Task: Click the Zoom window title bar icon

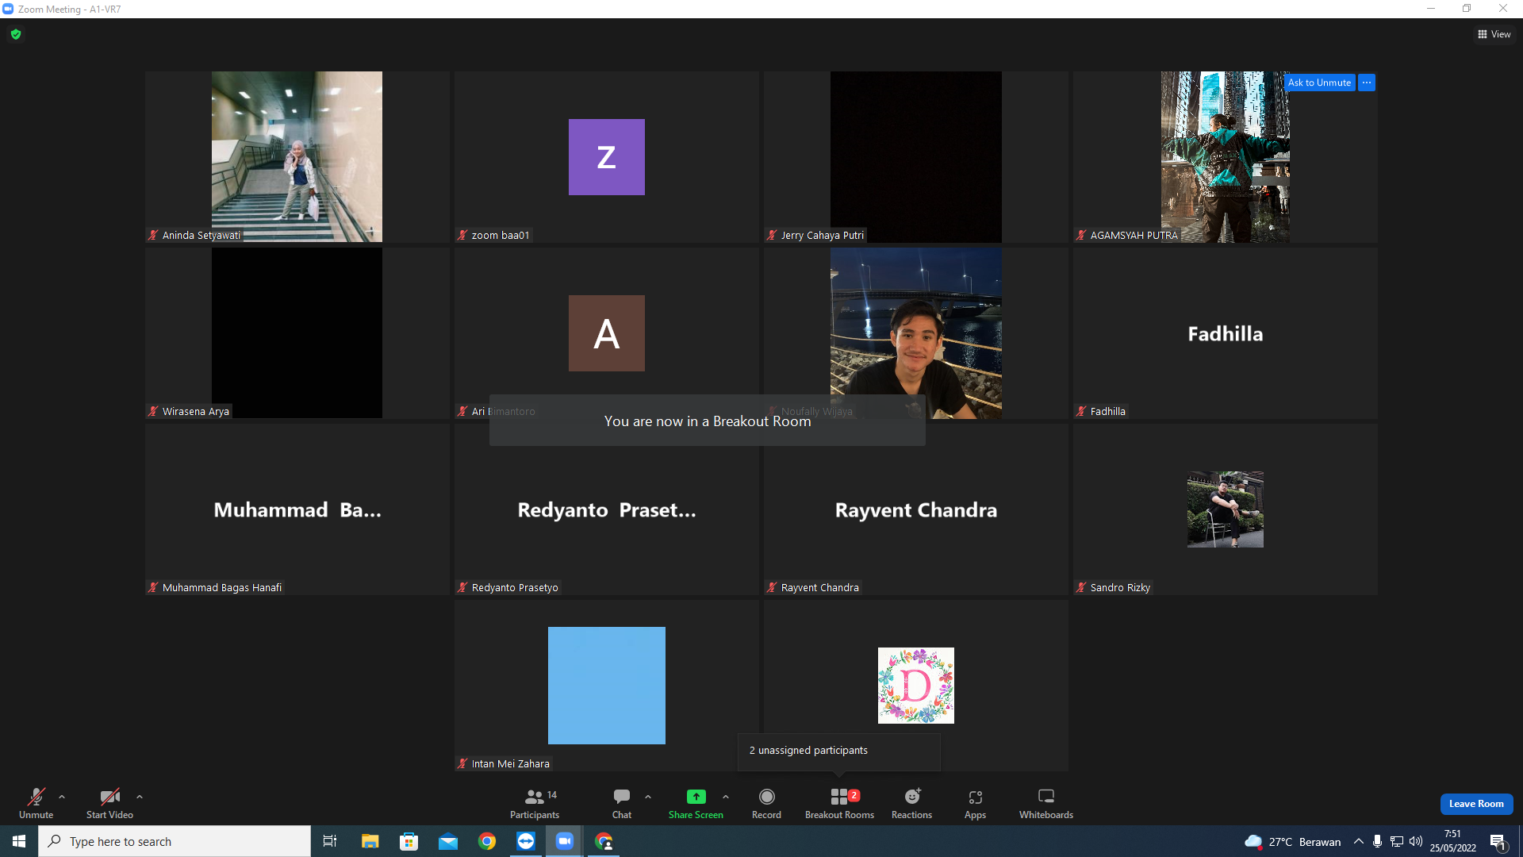Action: [x=8, y=9]
